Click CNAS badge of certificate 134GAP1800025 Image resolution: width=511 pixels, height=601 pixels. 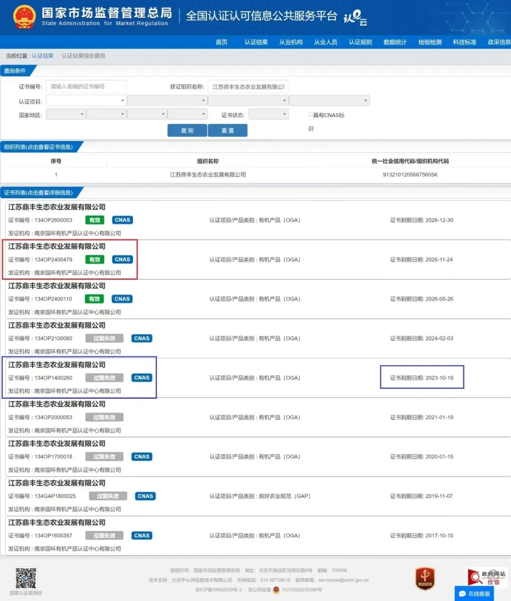(145, 496)
